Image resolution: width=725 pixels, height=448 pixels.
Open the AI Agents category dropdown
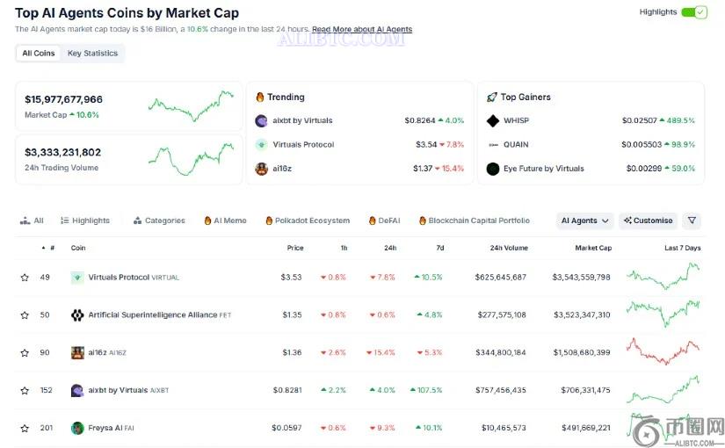tap(584, 220)
